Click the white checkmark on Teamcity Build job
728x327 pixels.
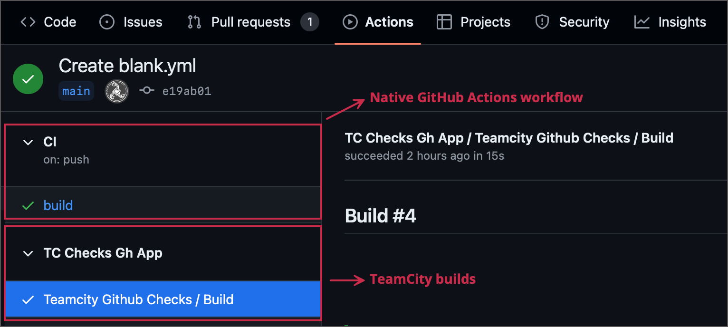pyautogui.click(x=28, y=299)
